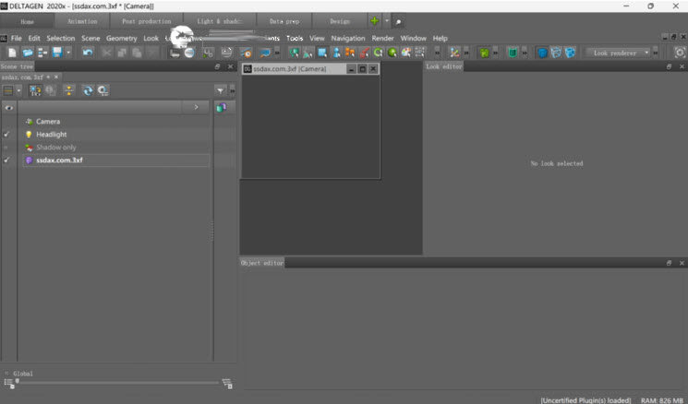
Task: Click the Save disk icon in the toolbar
Action: click(57, 53)
